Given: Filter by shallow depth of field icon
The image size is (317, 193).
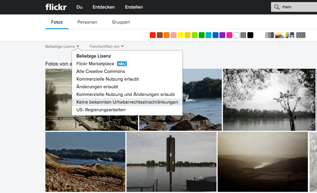Looking at the screenshot, I should (280, 35).
